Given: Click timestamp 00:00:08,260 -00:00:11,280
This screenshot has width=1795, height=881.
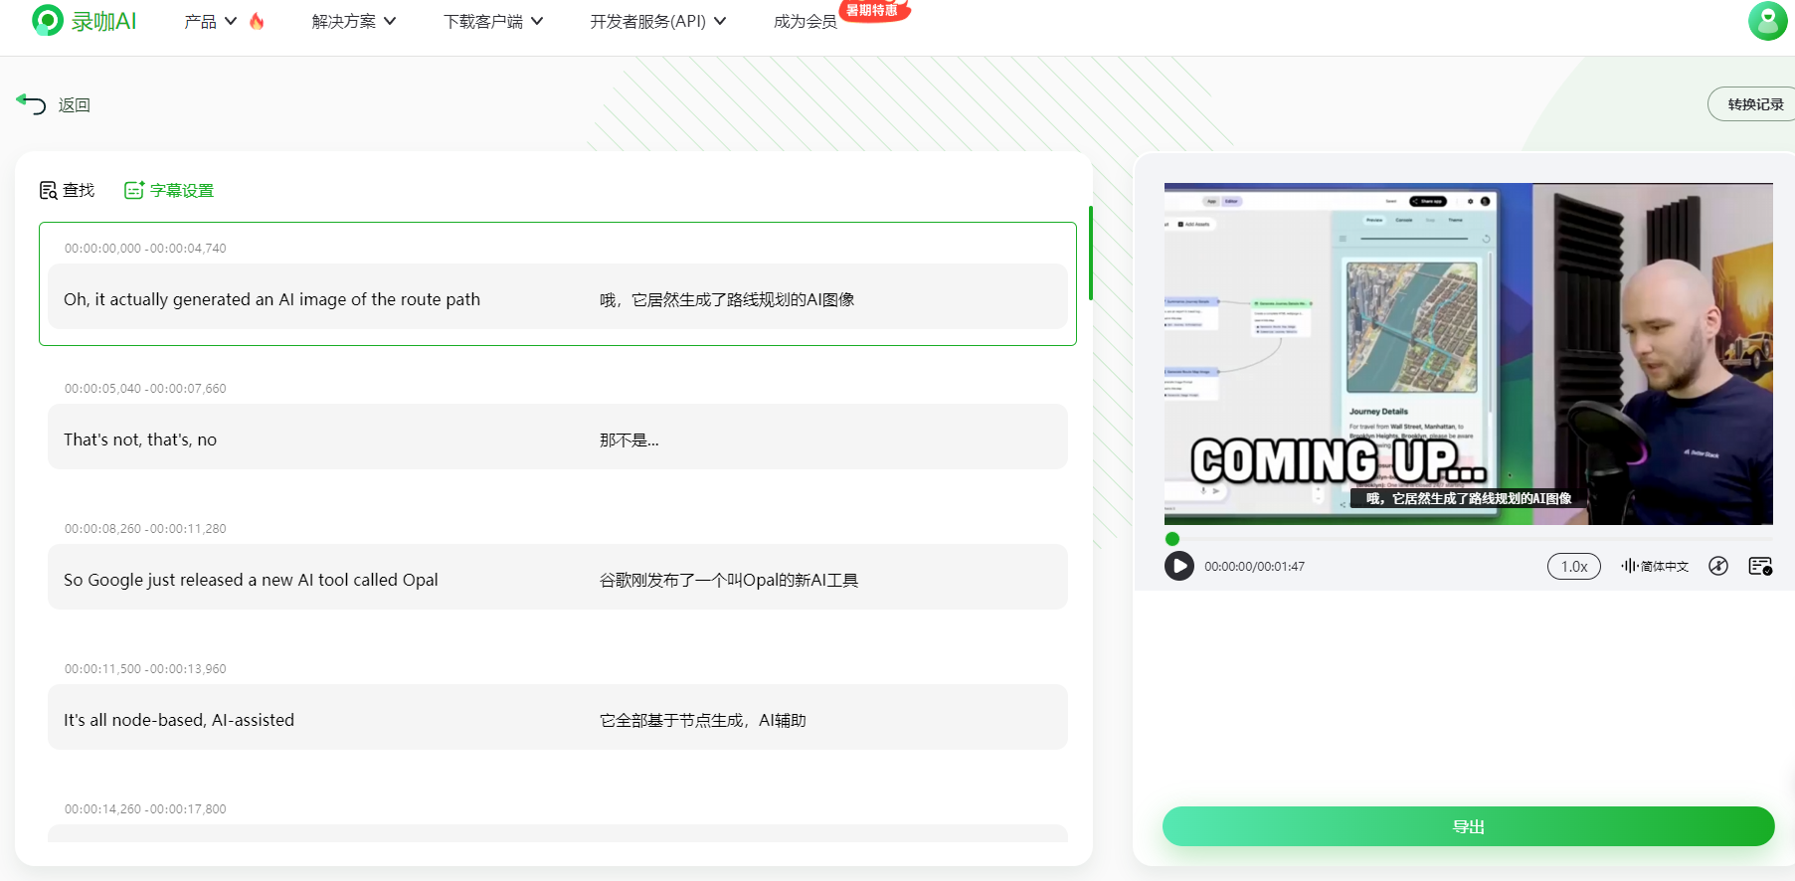Looking at the screenshot, I should (x=145, y=529).
